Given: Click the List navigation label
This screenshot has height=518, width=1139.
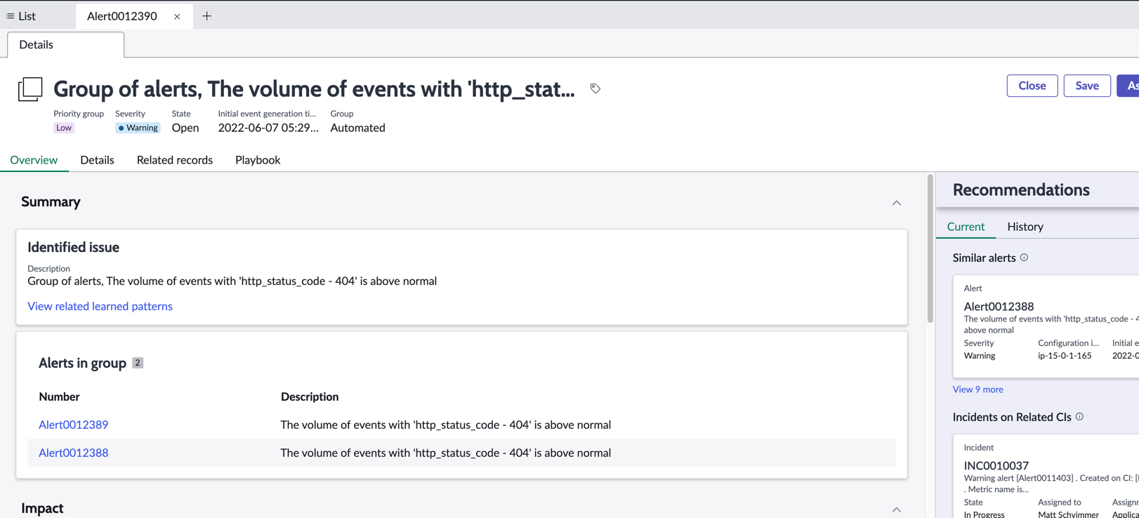Looking at the screenshot, I should tap(27, 16).
